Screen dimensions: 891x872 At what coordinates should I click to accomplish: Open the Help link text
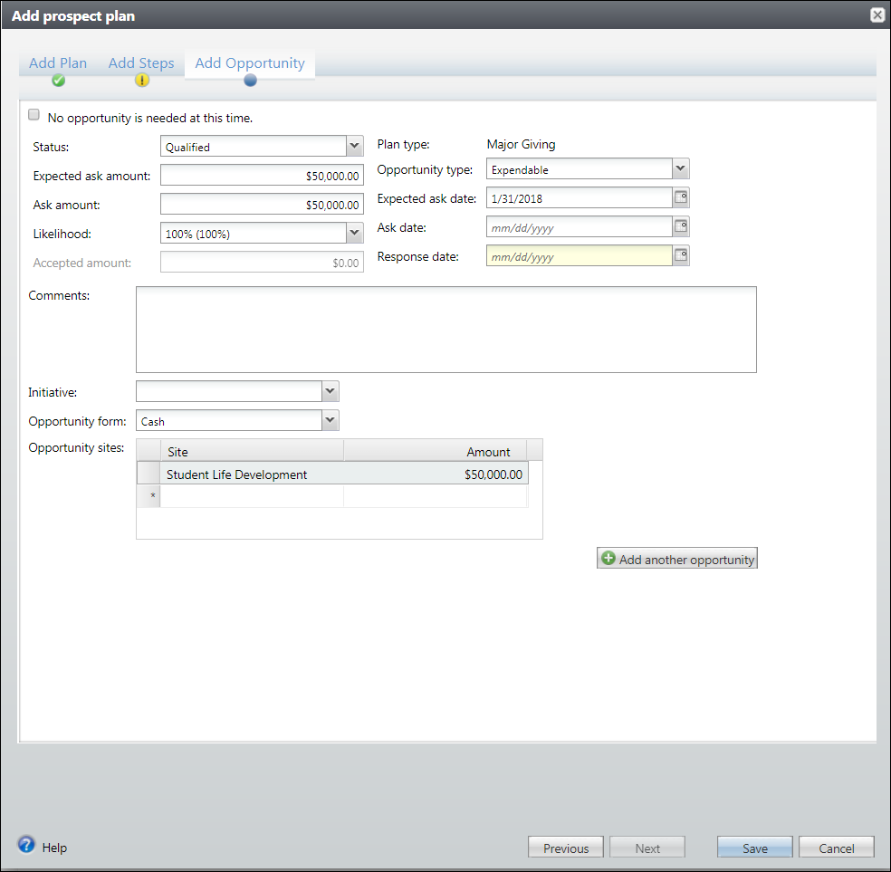click(54, 848)
